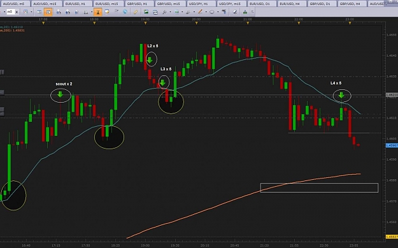398x248 pixels.
Task: Click the 'scout x 2' chart label
Action: (x=64, y=84)
